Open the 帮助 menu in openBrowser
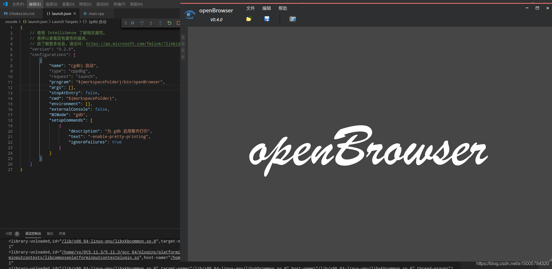552x269 pixels. [283, 8]
